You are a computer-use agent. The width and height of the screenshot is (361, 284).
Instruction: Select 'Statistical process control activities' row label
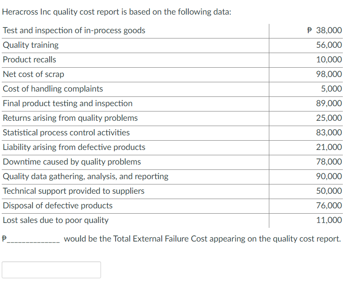tap(66, 133)
